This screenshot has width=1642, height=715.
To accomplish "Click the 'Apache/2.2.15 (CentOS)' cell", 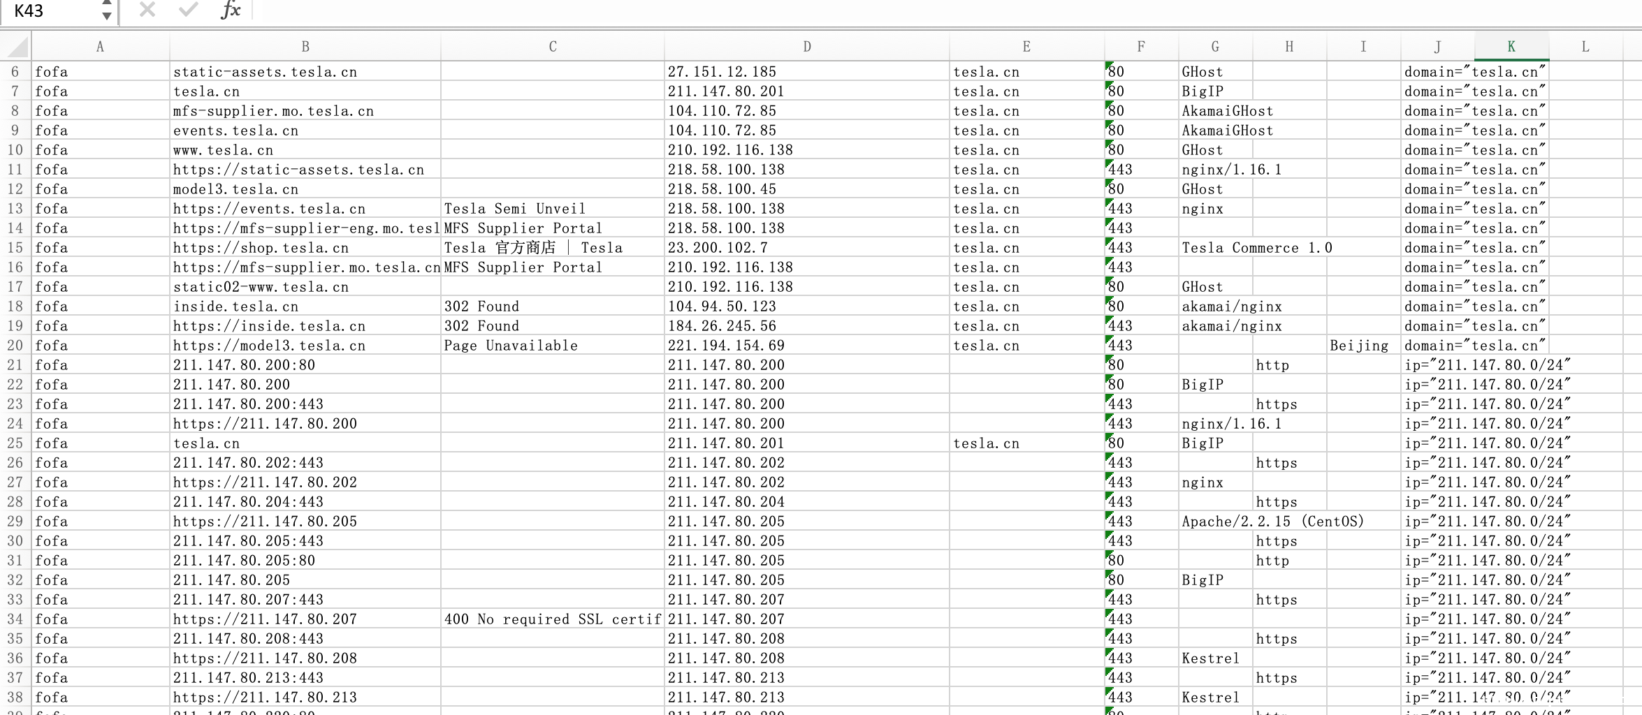I will tap(1215, 522).
